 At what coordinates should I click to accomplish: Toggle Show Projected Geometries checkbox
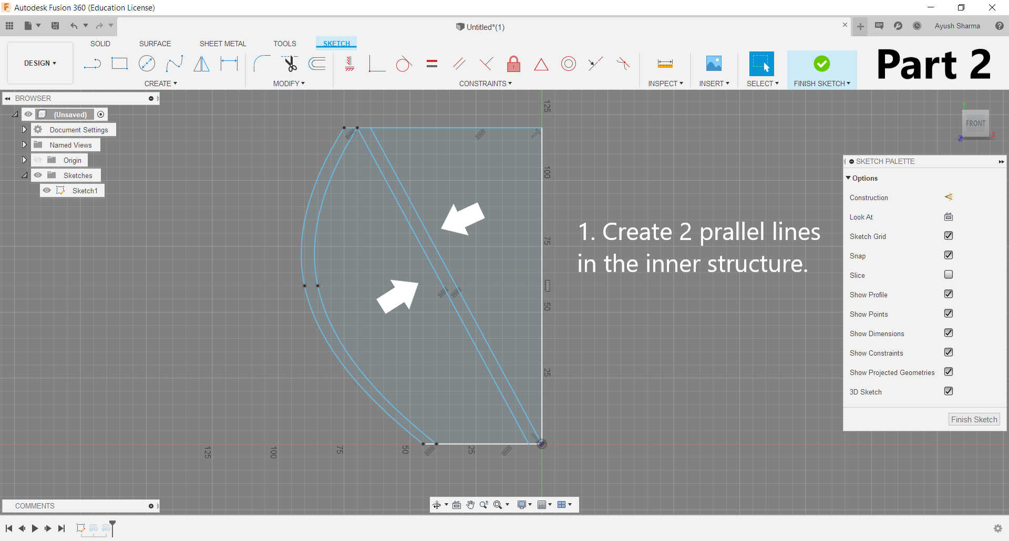pyautogui.click(x=949, y=372)
